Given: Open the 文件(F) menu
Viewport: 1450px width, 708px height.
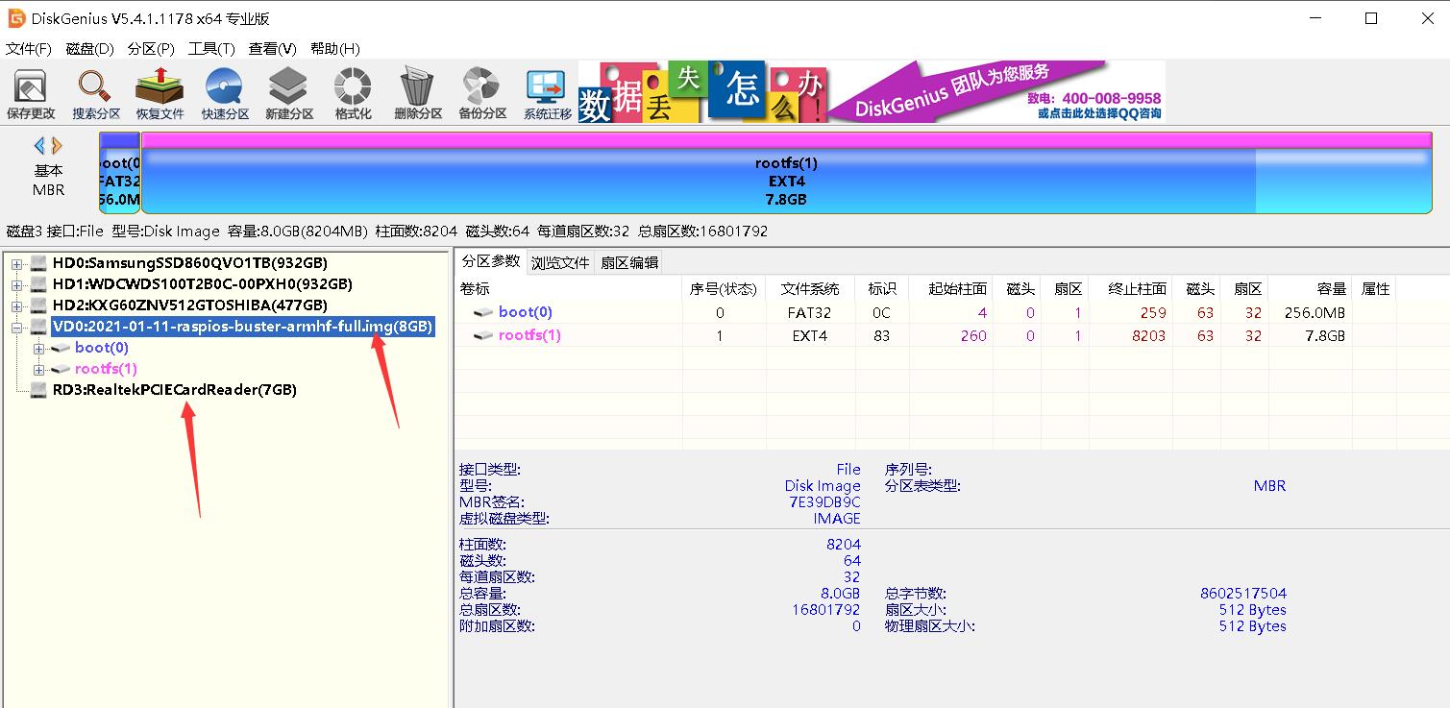Looking at the screenshot, I should coord(29,48).
